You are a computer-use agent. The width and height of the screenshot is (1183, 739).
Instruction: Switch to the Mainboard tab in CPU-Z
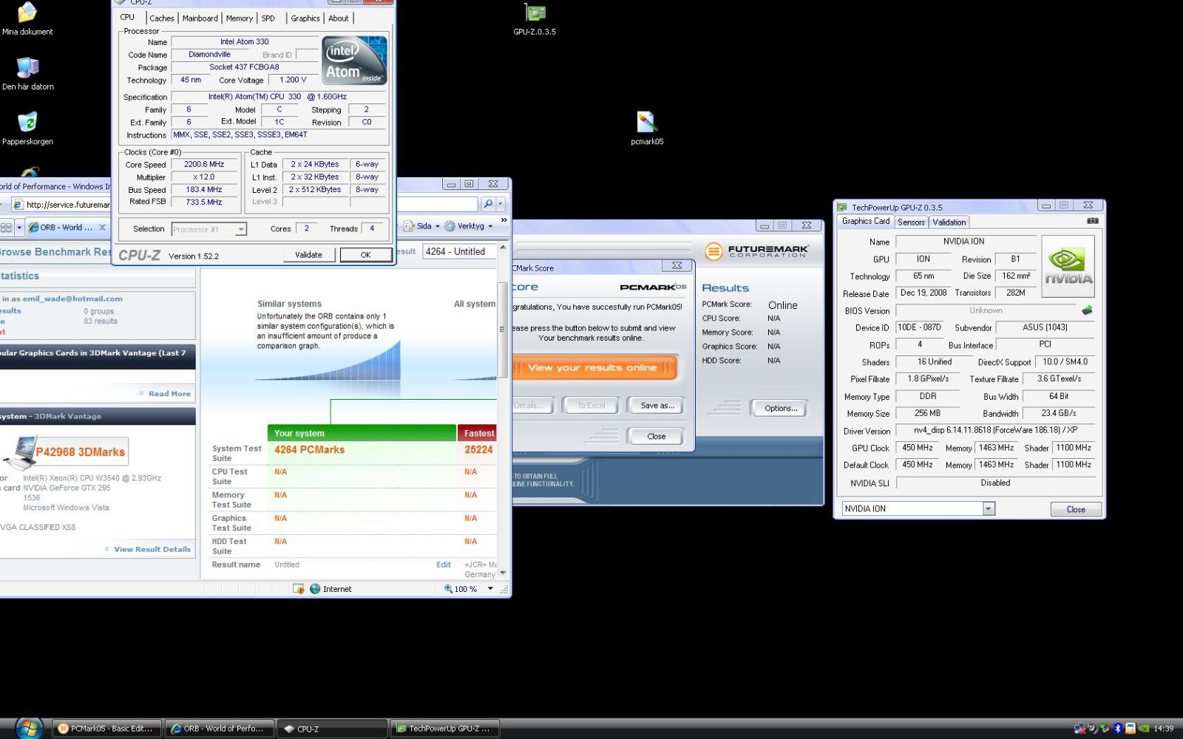click(200, 18)
